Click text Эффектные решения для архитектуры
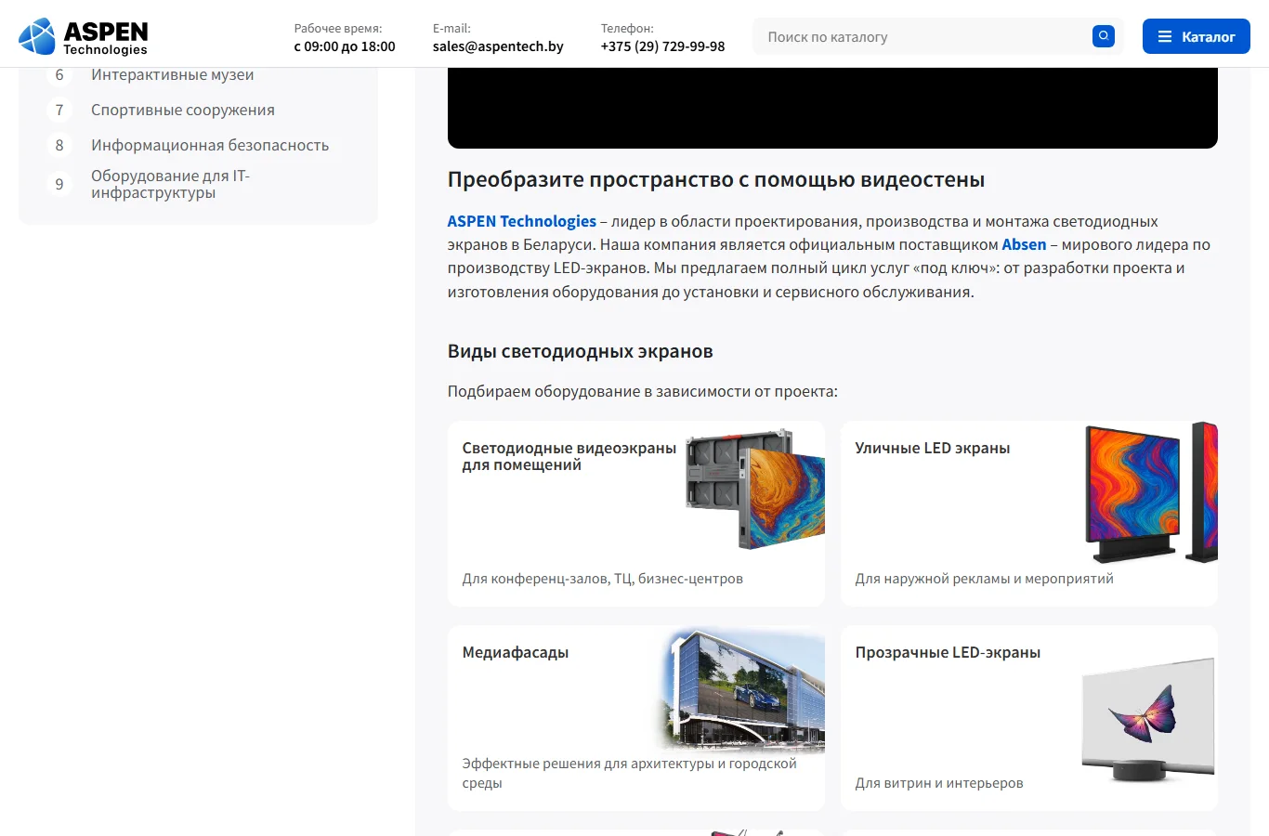The image size is (1269, 836). click(588, 764)
